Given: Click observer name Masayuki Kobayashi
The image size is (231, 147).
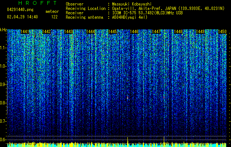Looking at the screenshot, I should (132, 4).
